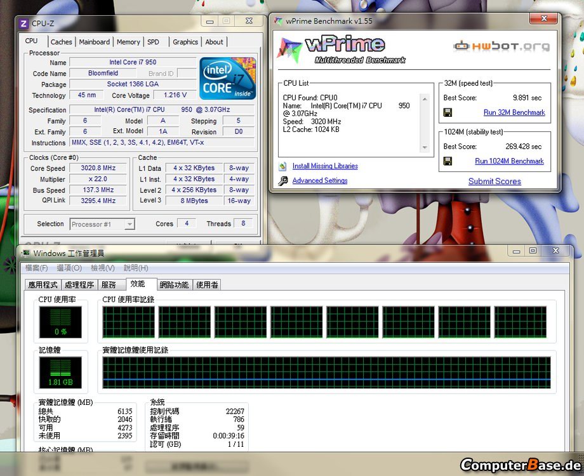Open the SPD tab in CPU-Z
The image size is (584, 476).
(x=153, y=42)
